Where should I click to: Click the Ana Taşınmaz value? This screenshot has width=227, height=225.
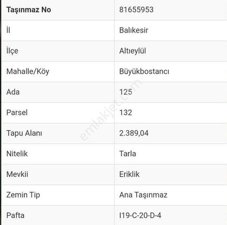point(144,195)
